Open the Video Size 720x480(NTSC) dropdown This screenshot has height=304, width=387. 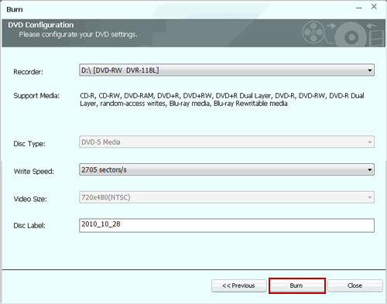point(227,197)
